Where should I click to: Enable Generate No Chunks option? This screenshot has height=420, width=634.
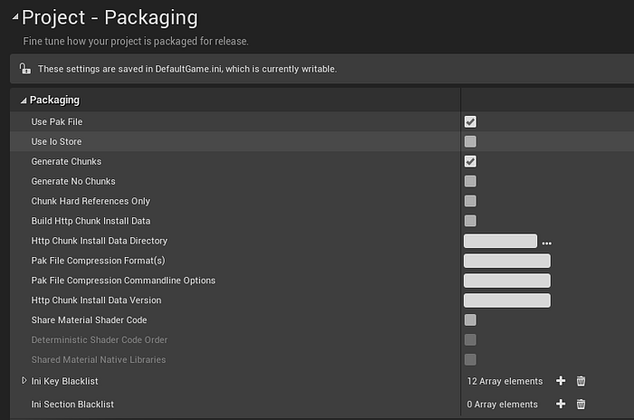pos(470,181)
